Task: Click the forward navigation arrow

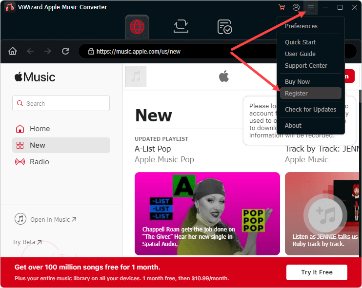Action: pyautogui.click(x=48, y=51)
